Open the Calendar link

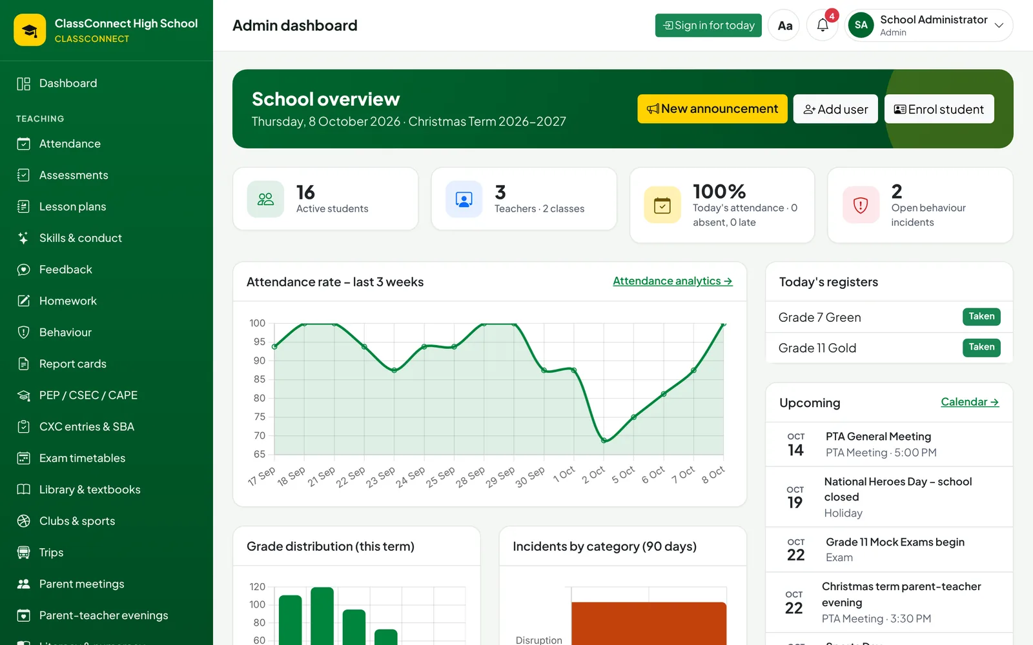tap(970, 402)
